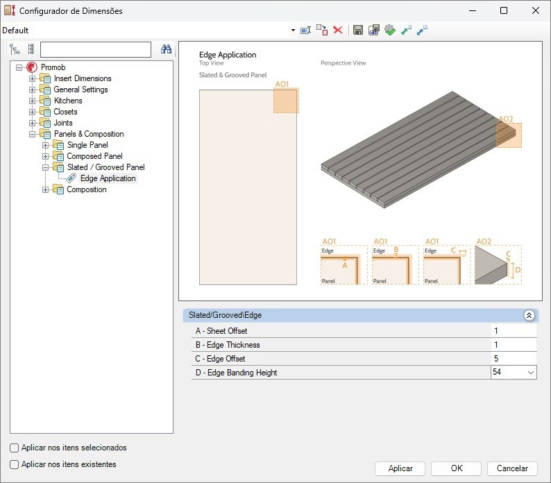Click the rename configuration icon
Image resolution: width=551 pixels, height=483 pixels.
pyautogui.click(x=306, y=31)
